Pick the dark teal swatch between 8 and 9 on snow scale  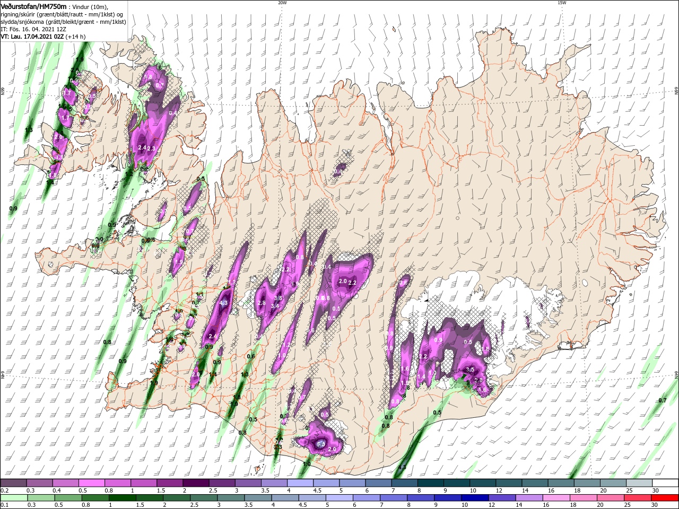[430, 483]
